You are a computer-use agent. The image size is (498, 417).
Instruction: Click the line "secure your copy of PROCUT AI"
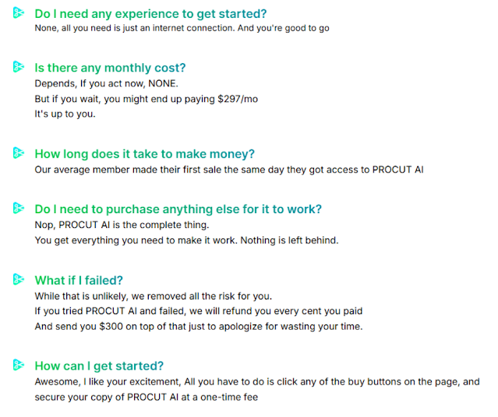[146, 397]
